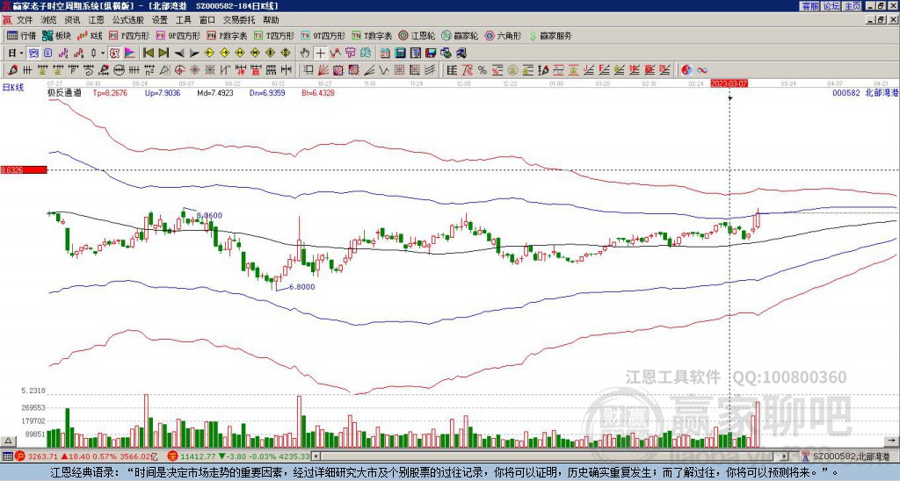
Task: Click the 客服 link in title bar
Action: (x=809, y=6)
